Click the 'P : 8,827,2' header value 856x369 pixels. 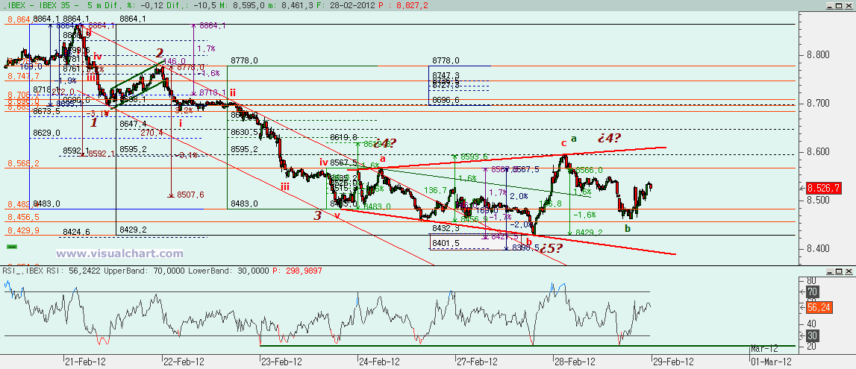click(402, 4)
